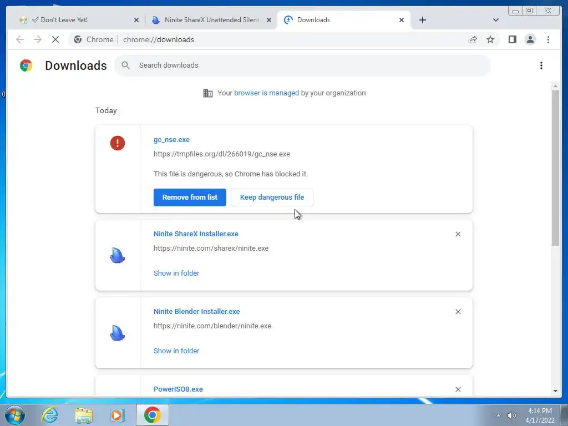Viewport: 568px width, 426px height.
Task: Stop page loading with the X button
Action: [x=55, y=39]
